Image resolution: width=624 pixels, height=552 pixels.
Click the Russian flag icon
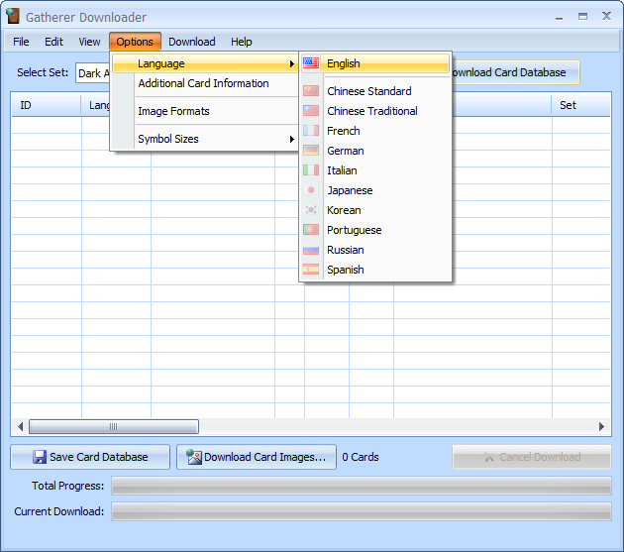(x=311, y=250)
